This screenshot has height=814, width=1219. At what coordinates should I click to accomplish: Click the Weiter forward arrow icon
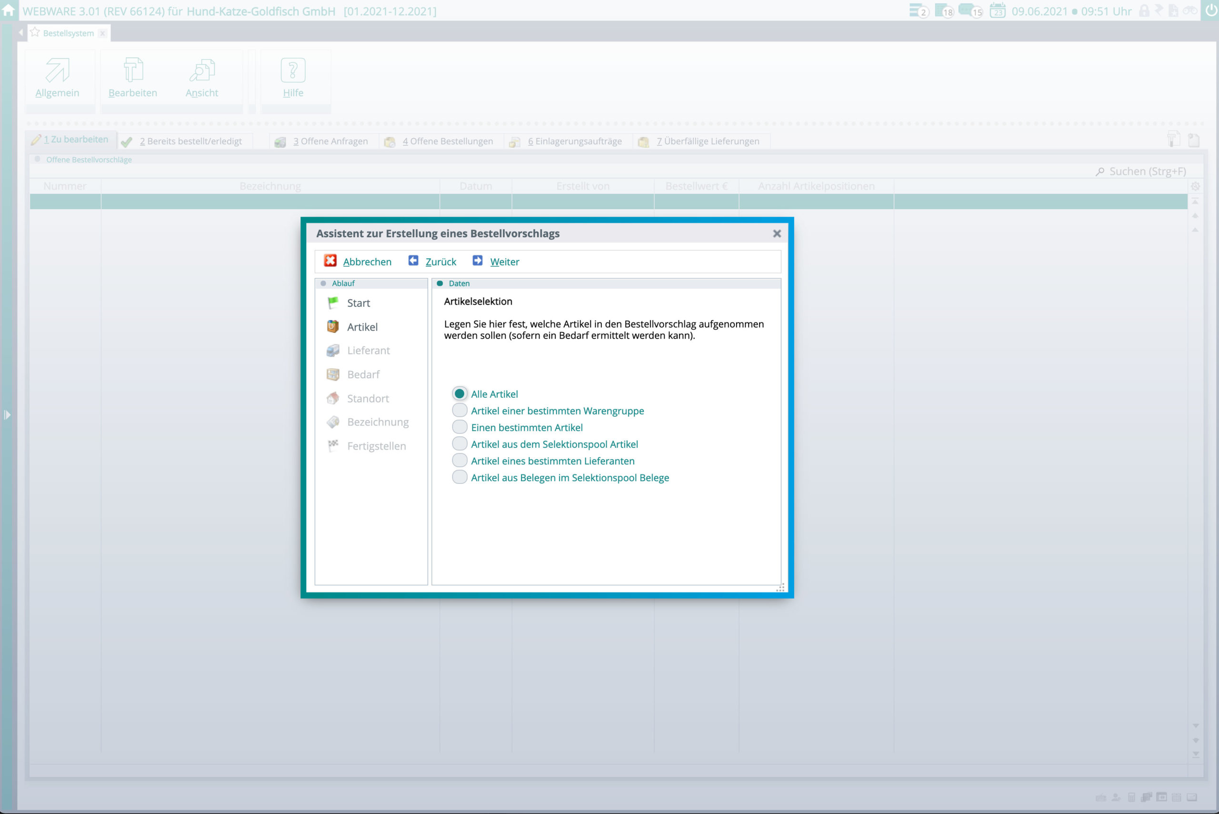pyautogui.click(x=478, y=261)
